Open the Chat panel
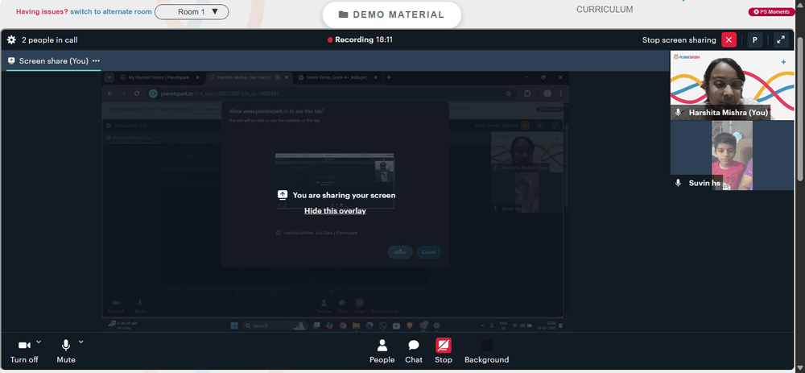Screen dimensions: 805x373 [x=414, y=351]
